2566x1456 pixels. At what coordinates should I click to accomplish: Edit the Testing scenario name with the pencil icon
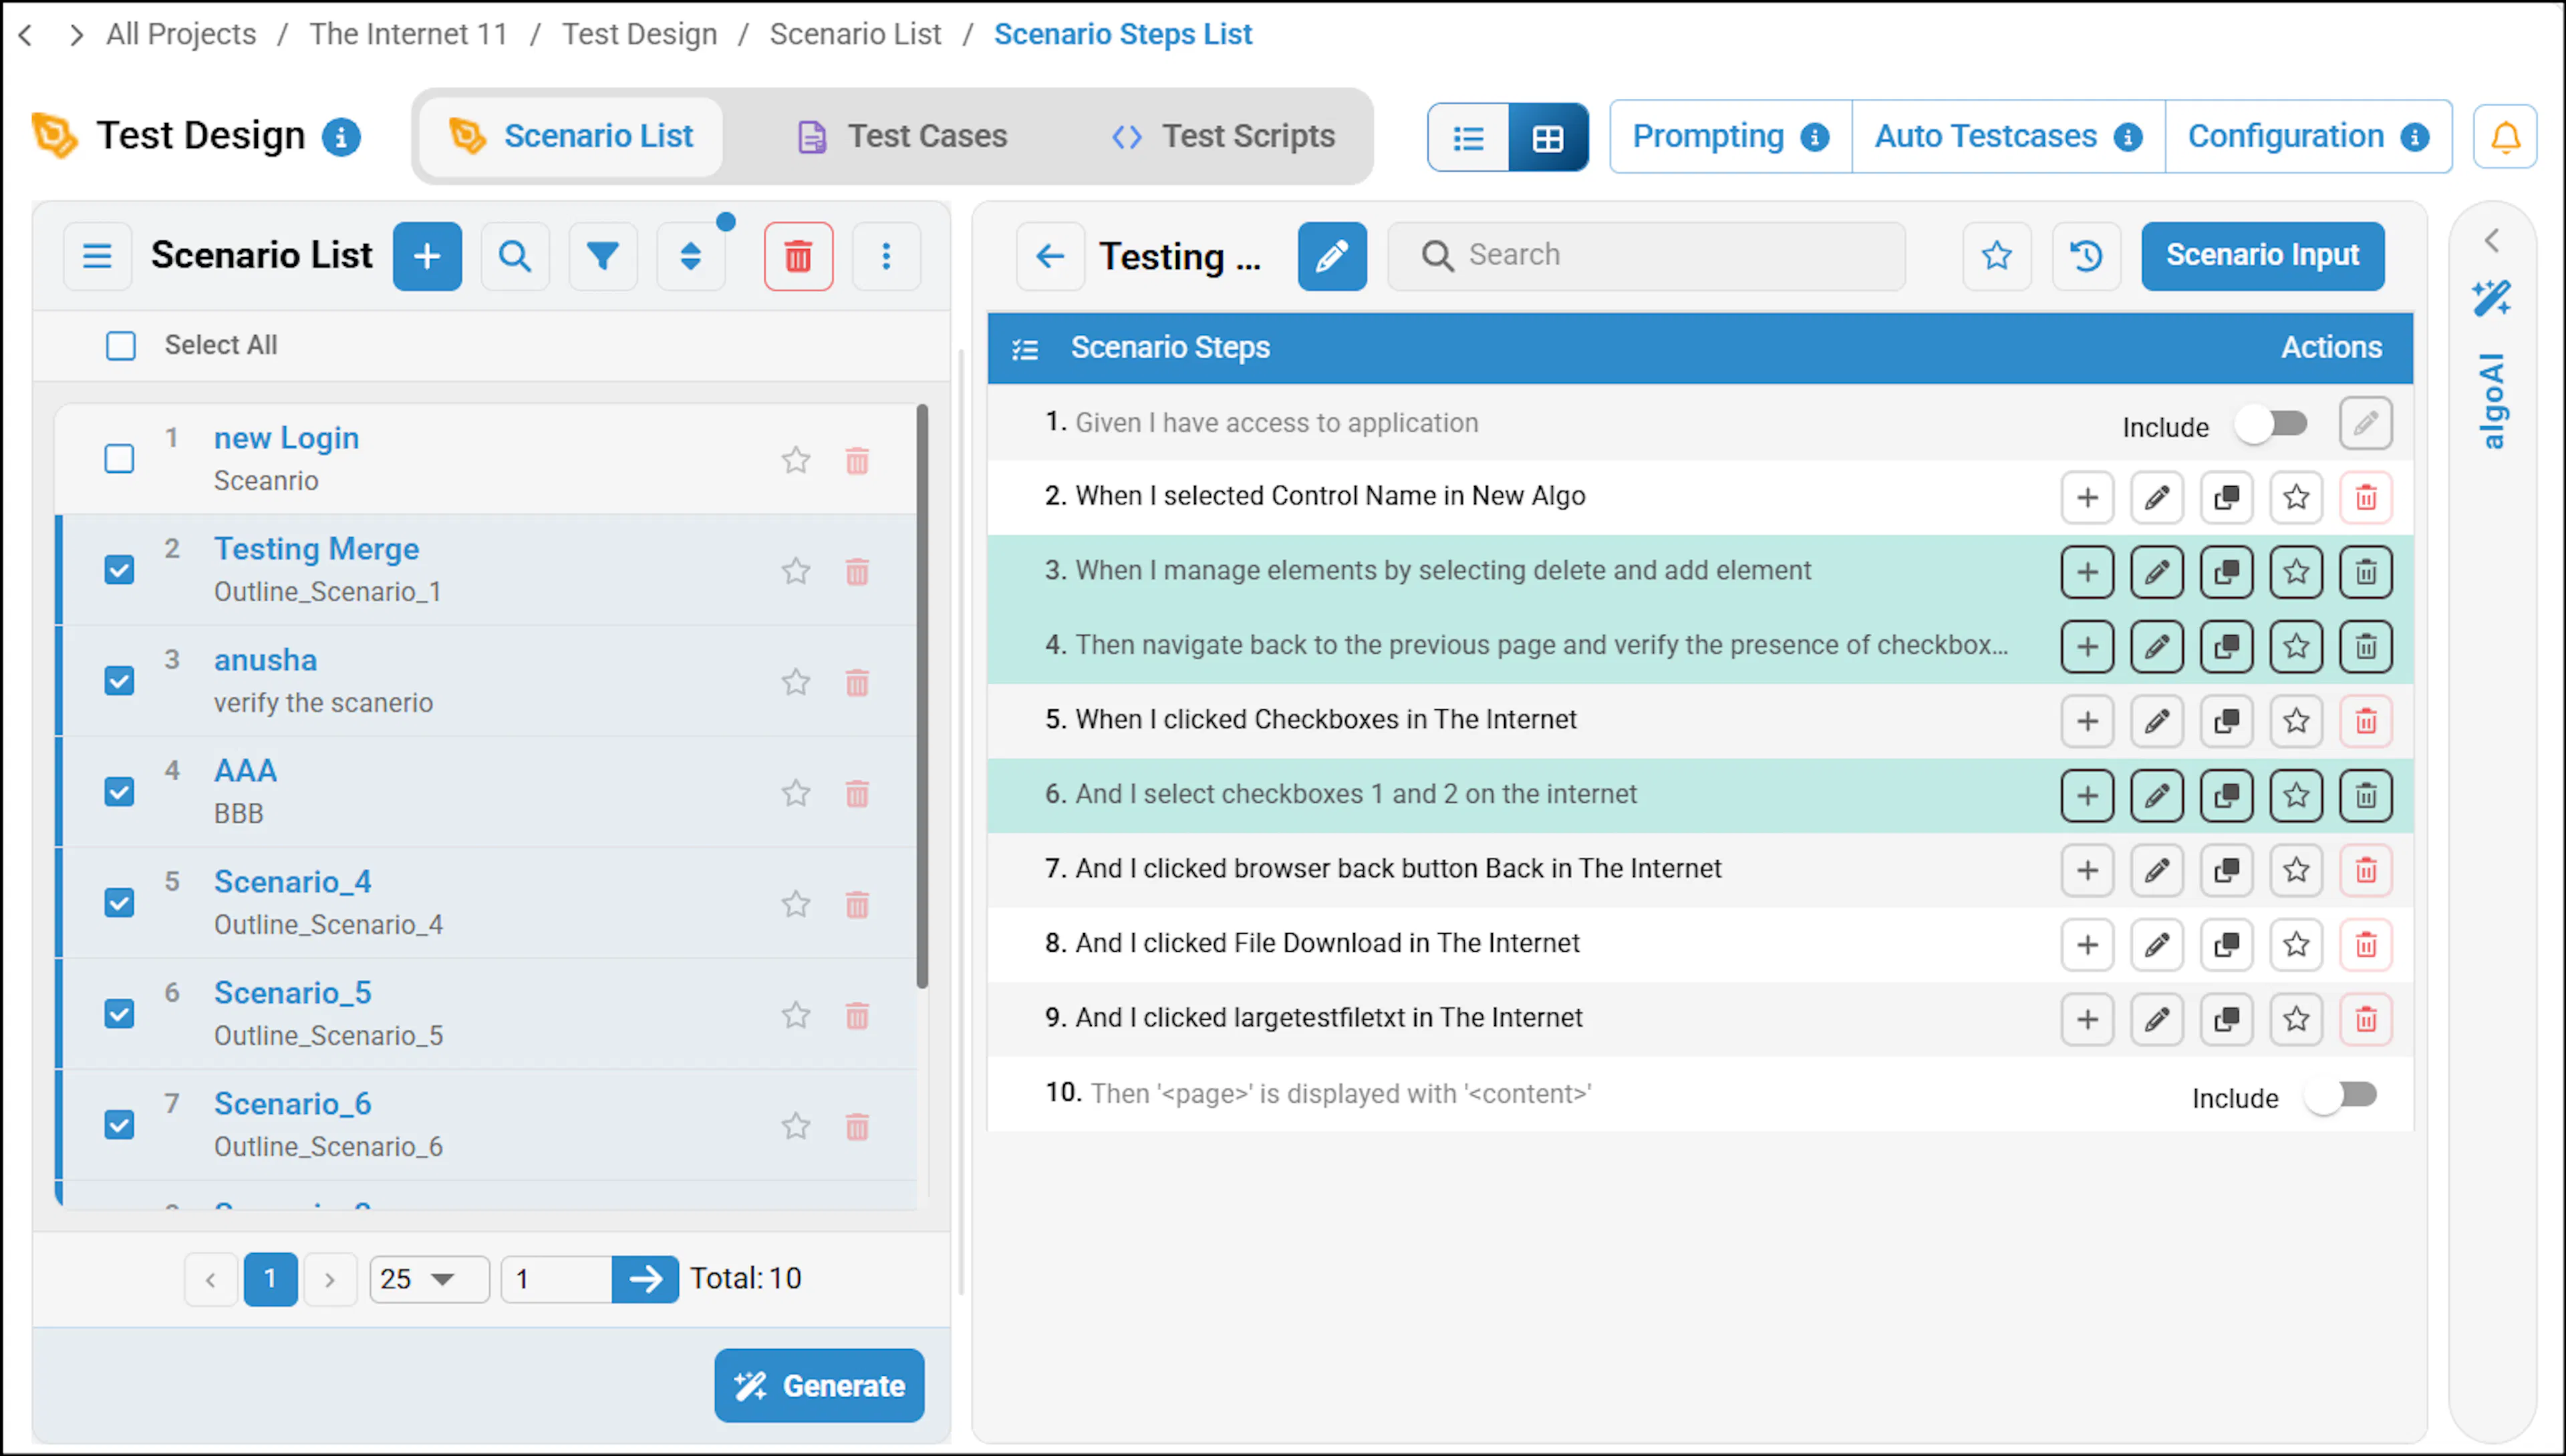[x=1332, y=256]
